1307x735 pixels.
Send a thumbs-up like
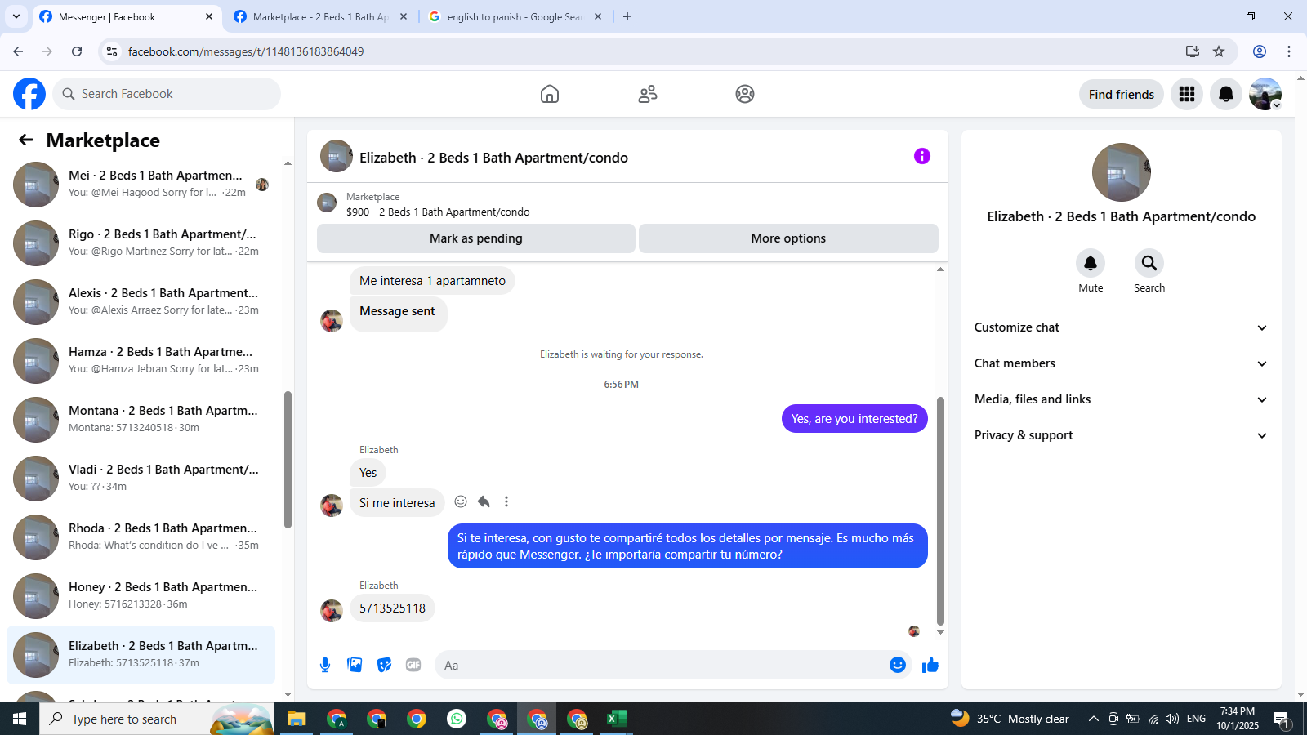pyautogui.click(x=930, y=665)
